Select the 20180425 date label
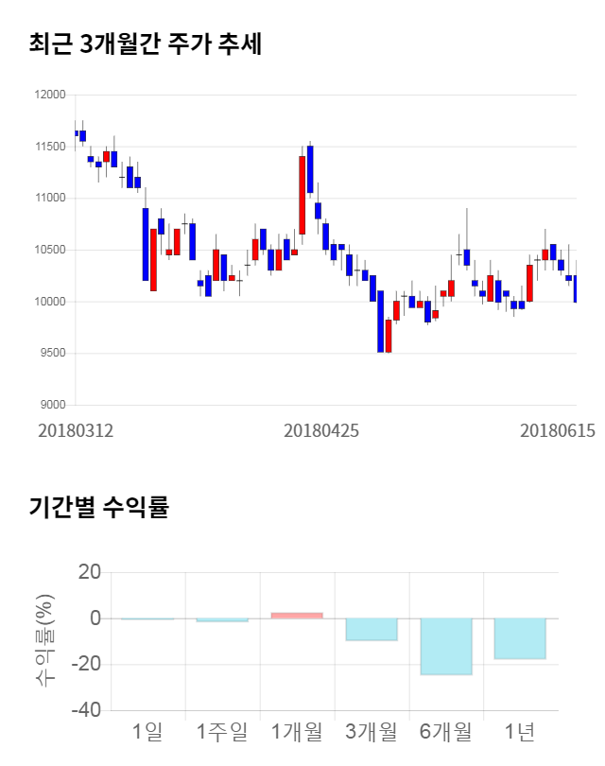605x766 pixels. coord(321,430)
